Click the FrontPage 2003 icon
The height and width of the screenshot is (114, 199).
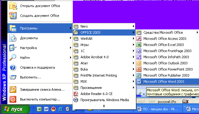pos(139,51)
